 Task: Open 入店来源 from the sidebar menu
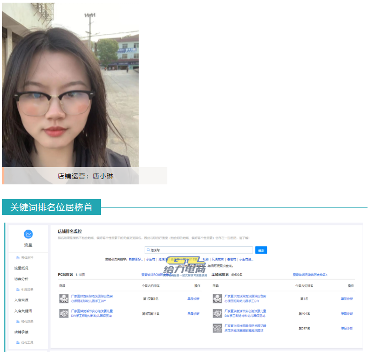coord(22,300)
